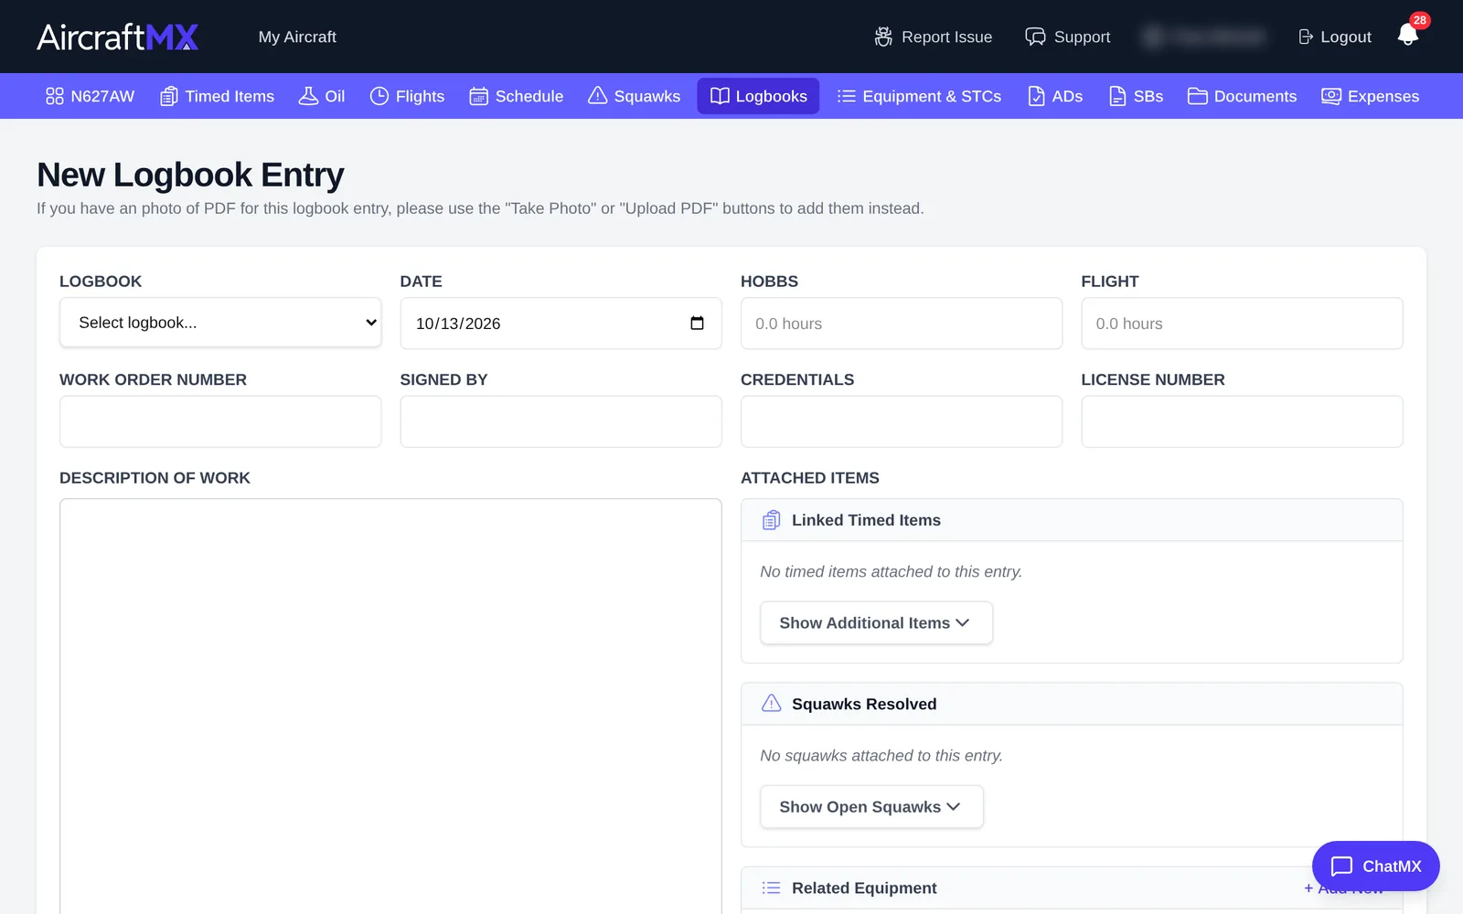Focus the Credentials field

click(902, 421)
